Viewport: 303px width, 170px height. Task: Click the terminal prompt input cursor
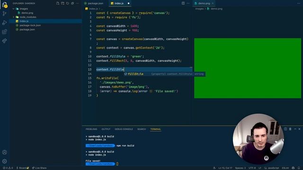tap(117, 164)
